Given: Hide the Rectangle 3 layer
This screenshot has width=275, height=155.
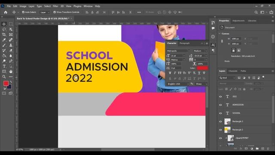Looking at the screenshot, I should 220,121.
